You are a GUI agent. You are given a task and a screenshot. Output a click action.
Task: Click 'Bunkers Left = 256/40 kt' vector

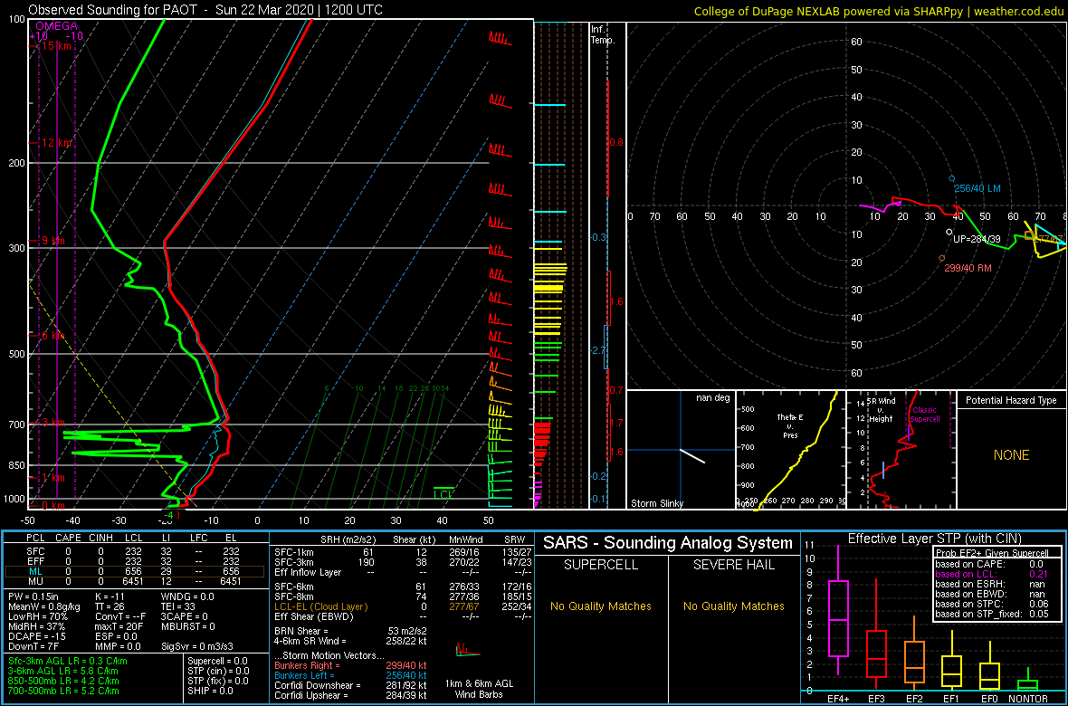coord(351,674)
